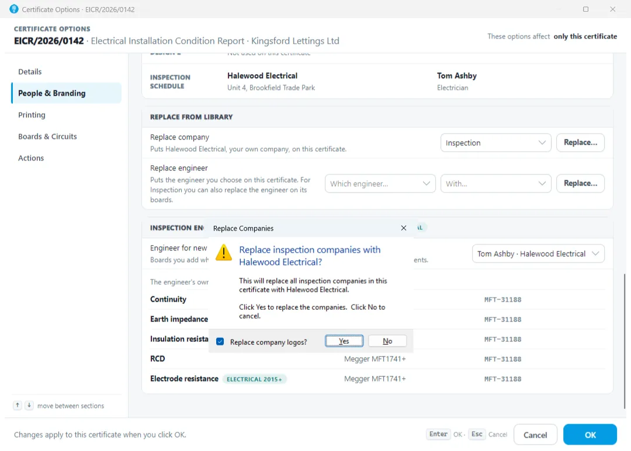Viewport: 631px width, 451px height.
Task: Click the EICR/2026/0142 certificate number heading
Action: pyautogui.click(x=49, y=41)
